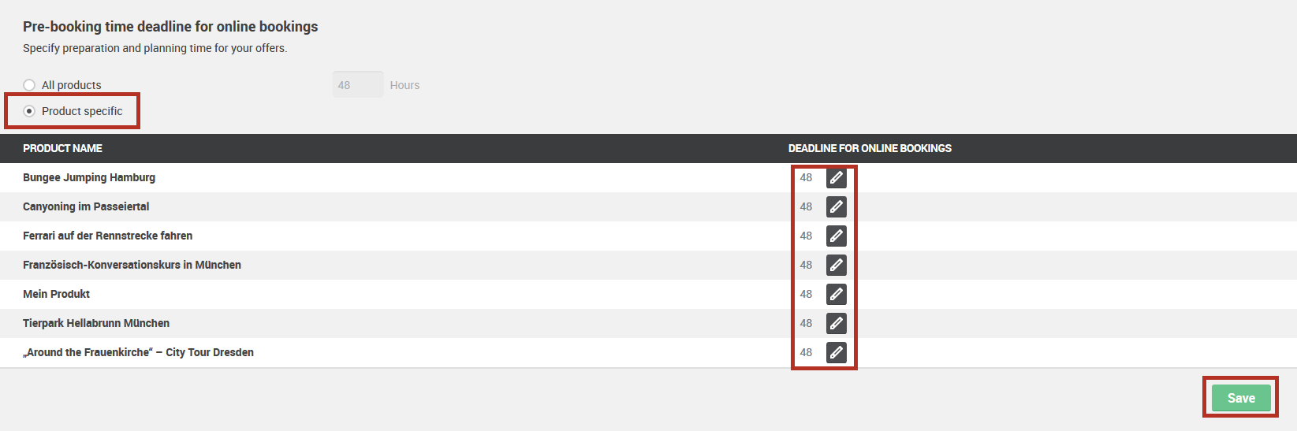Click the Mein Produkt product name

[56, 294]
